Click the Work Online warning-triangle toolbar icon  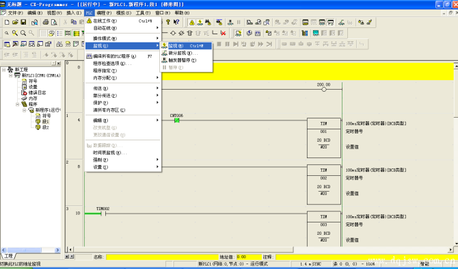tap(192, 23)
